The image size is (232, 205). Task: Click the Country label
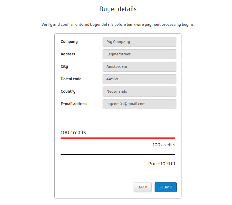68,92
